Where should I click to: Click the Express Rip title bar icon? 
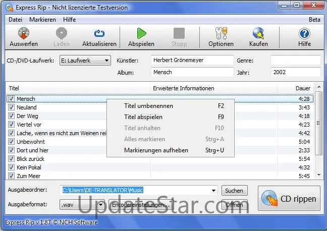pyautogui.click(x=9, y=8)
